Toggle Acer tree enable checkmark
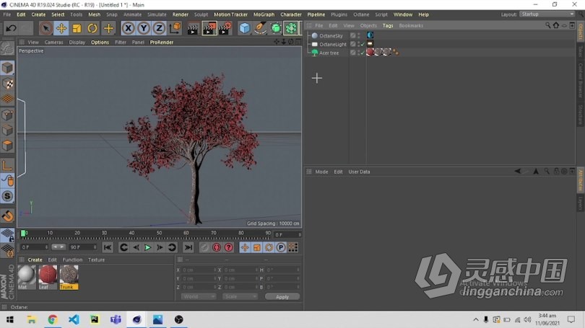Screen dimensions: 585x328 click(x=363, y=53)
